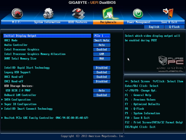Viewport: 186px width, 140px height.
Task: Select the OnBoard LAN Controller label
Action: pos(20,95)
